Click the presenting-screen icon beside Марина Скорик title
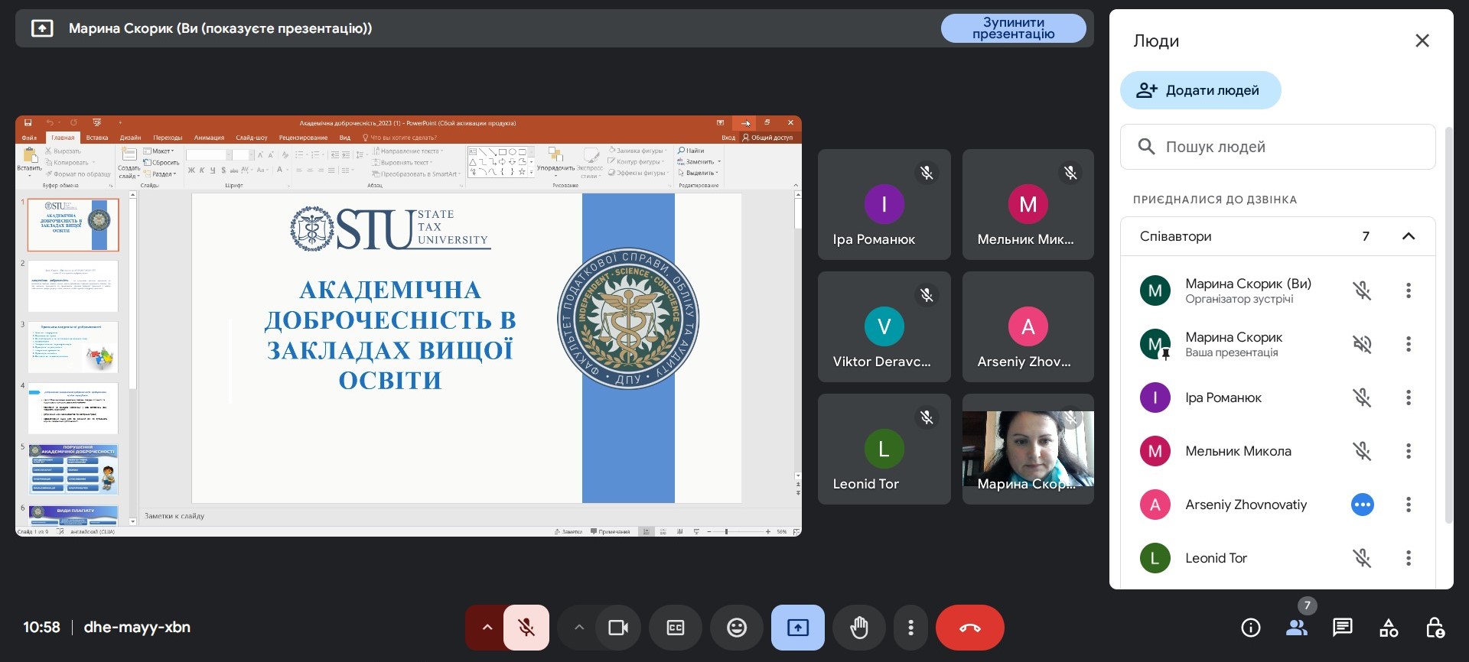 [x=42, y=28]
